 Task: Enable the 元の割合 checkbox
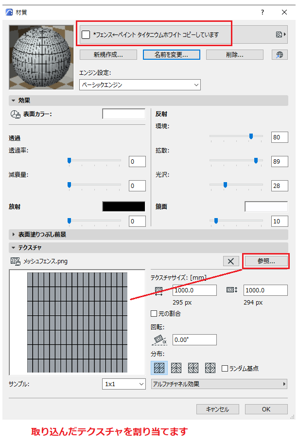point(154,313)
